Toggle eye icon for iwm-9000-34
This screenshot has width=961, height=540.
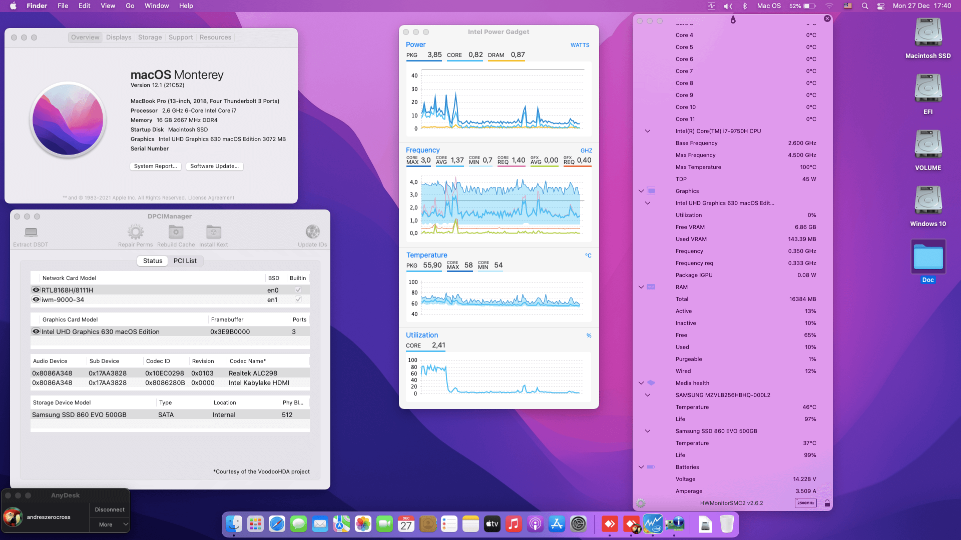36,299
